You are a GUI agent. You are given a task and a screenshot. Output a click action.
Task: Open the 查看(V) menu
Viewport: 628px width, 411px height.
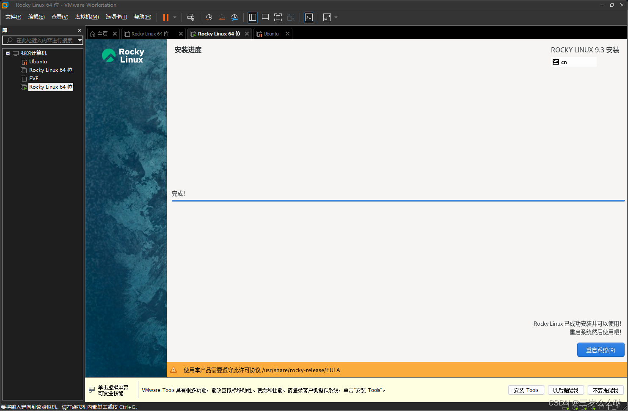coord(60,17)
